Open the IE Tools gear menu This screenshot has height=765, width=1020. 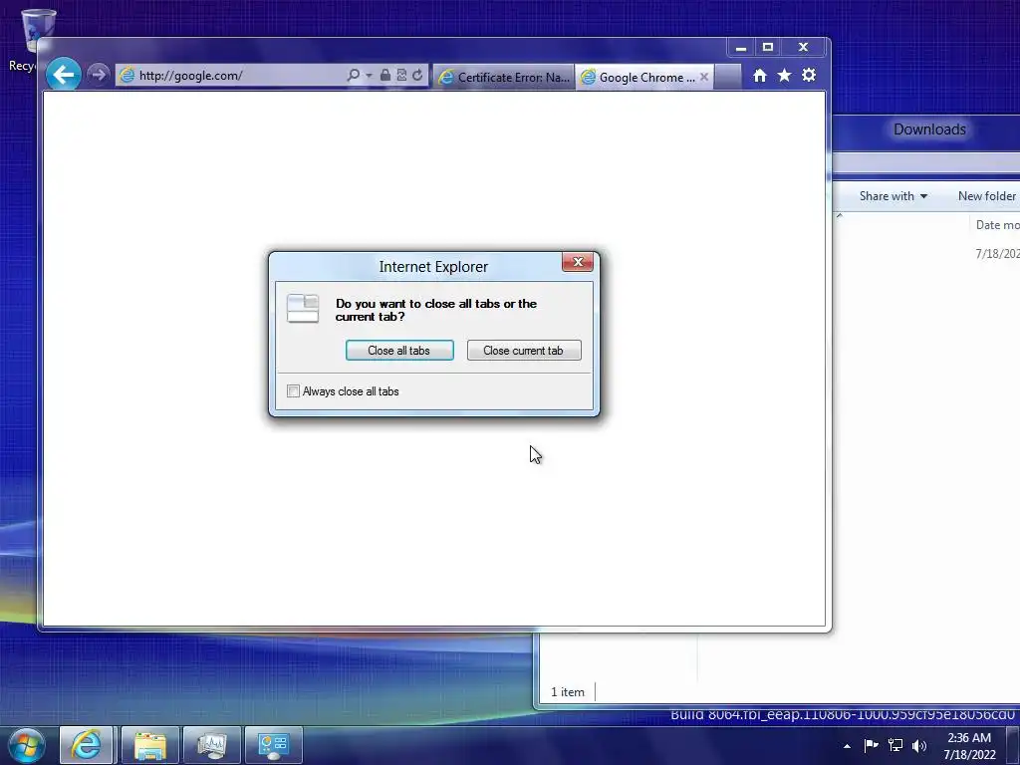click(809, 76)
